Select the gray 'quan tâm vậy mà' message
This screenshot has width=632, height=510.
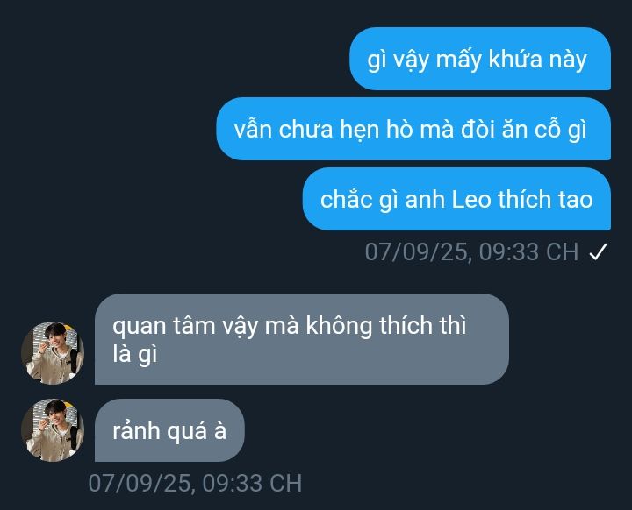(301, 339)
